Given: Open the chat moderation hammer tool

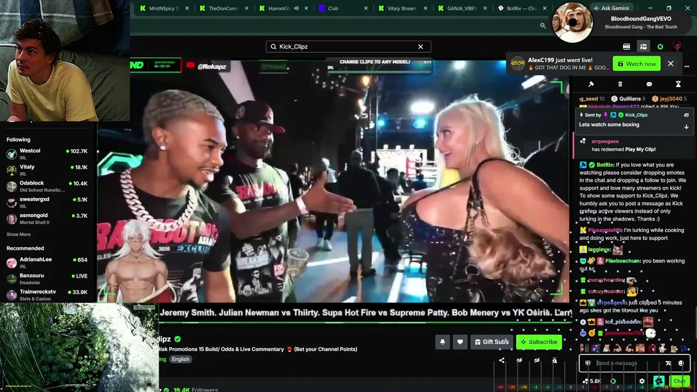Looking at the screenshot, I should [591, 84].
